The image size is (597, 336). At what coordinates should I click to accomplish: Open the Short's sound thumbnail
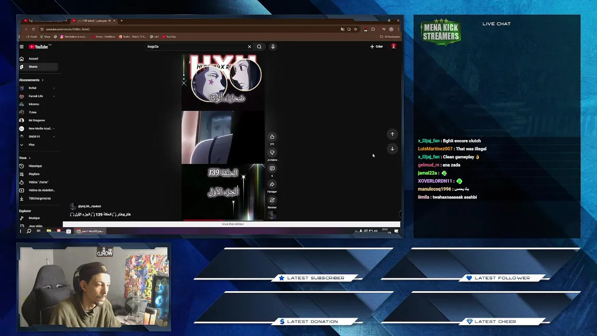(x=272, y=216)
